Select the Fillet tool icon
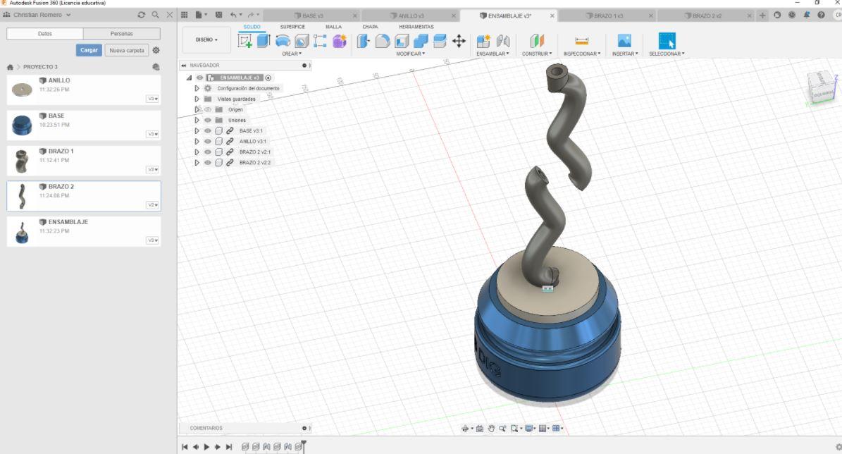Screen dimensions: 842x454 pos(383,41)
